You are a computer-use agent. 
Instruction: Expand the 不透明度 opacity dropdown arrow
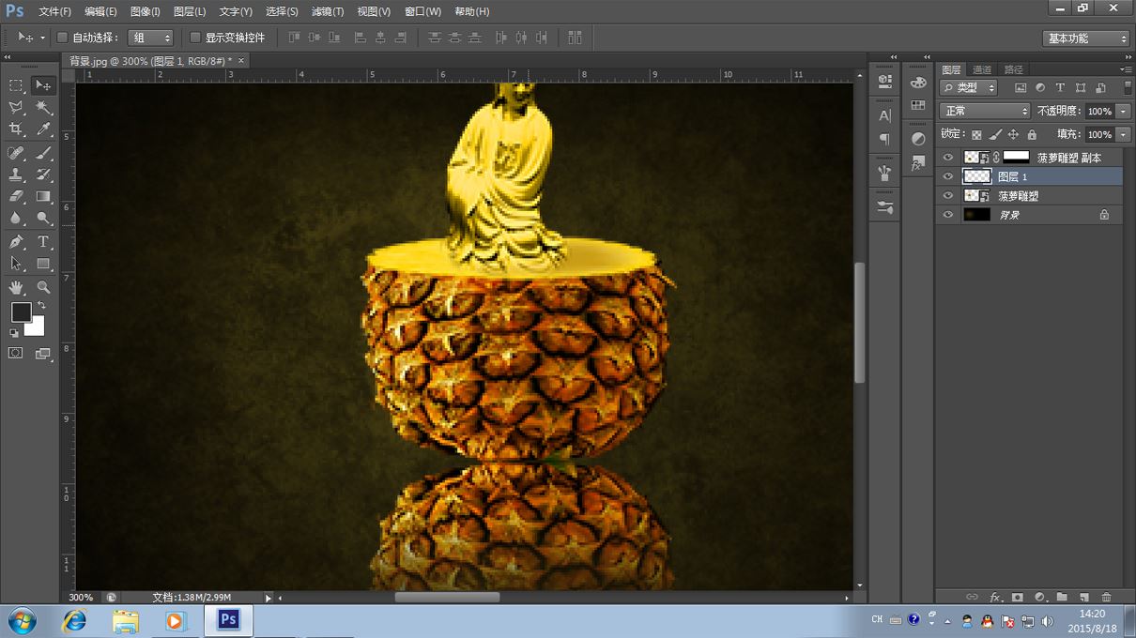click(x=1123, y=111)
